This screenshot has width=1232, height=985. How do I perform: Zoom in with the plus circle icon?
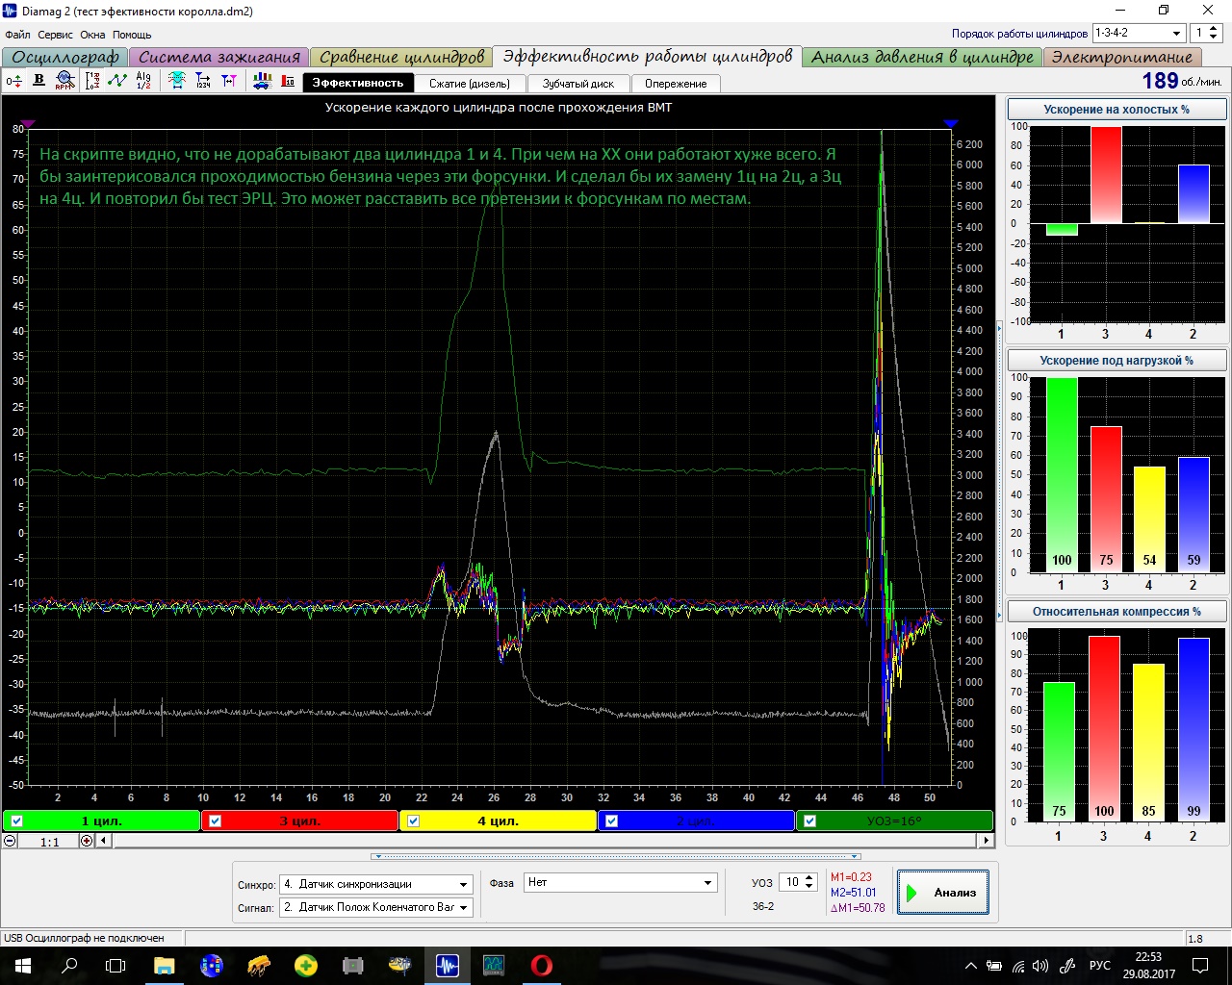[87, 841]
